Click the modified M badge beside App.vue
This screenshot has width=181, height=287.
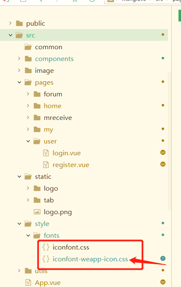(163, 282)
